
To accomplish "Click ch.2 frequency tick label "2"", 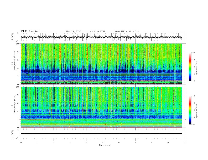I will (x=19, y=119).
